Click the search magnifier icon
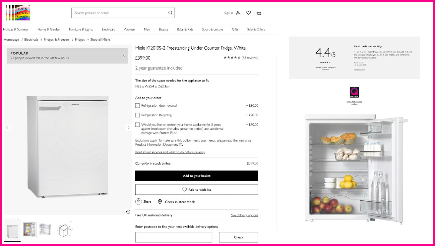435x246 pixels. point(170,13)
